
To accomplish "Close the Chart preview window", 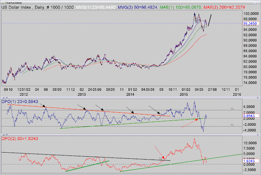I will pos(258,2).
